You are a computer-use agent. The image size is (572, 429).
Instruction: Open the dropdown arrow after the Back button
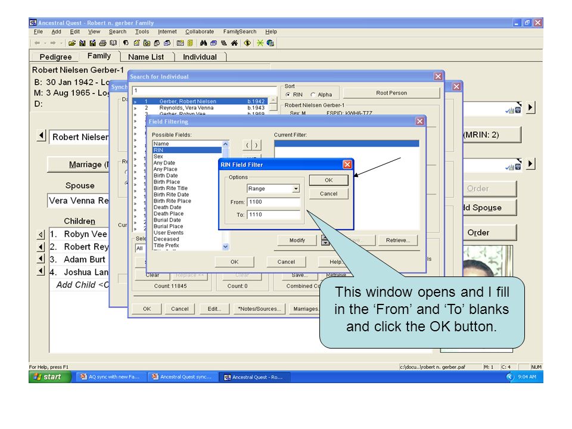(x=45, y=43)
